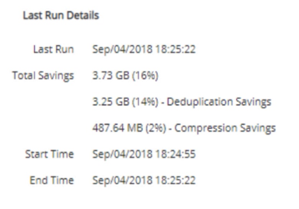Click the (14%) deduplication percentage

(144, 102)
